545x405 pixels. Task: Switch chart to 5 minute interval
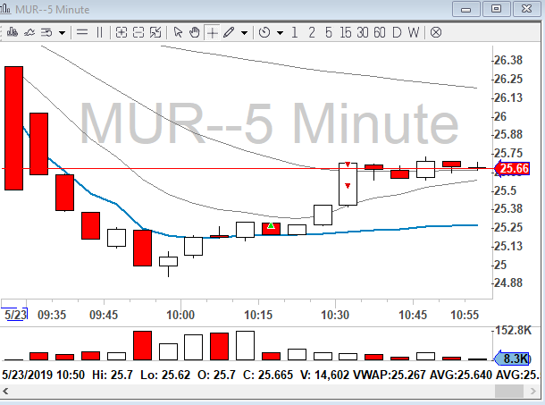(329, 33)
